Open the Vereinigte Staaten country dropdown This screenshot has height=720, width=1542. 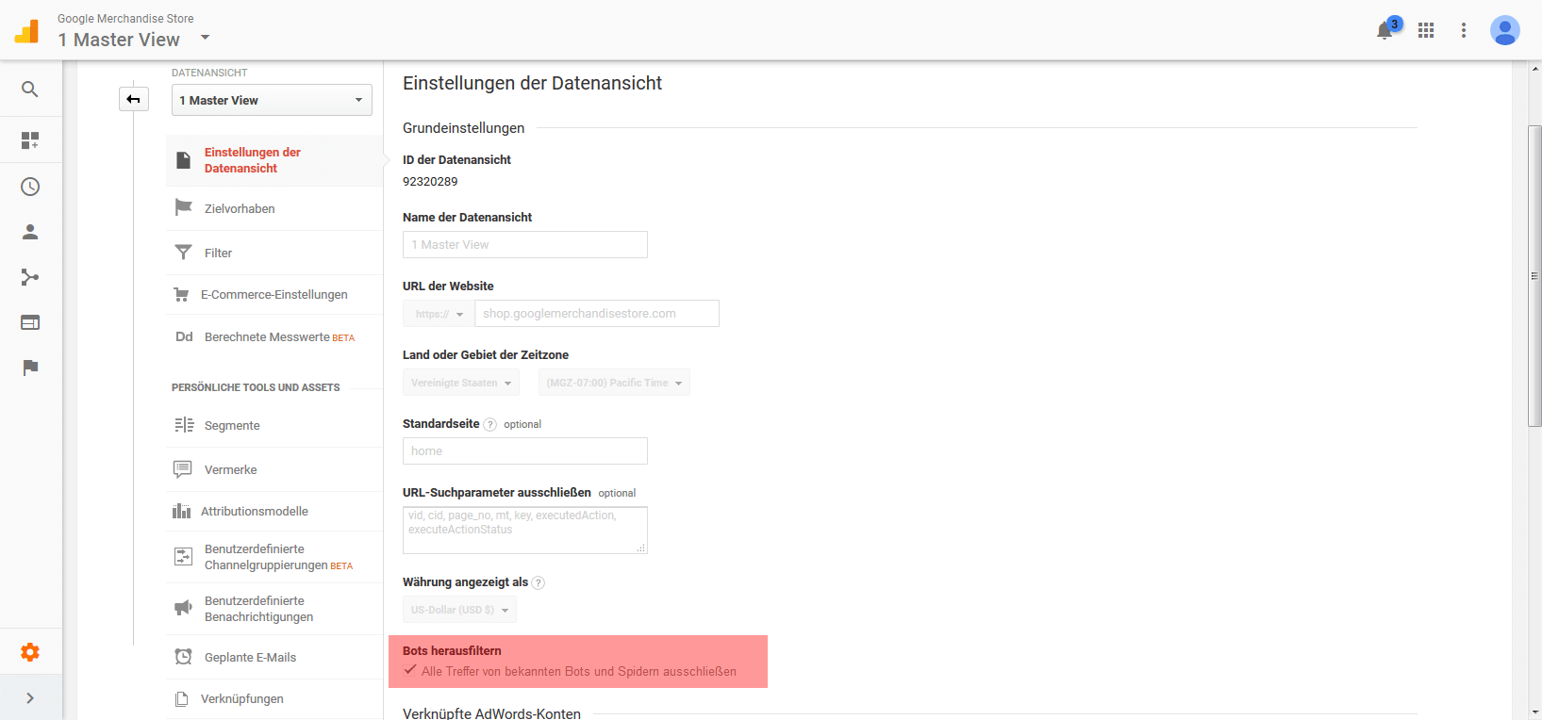click(460, 383)
